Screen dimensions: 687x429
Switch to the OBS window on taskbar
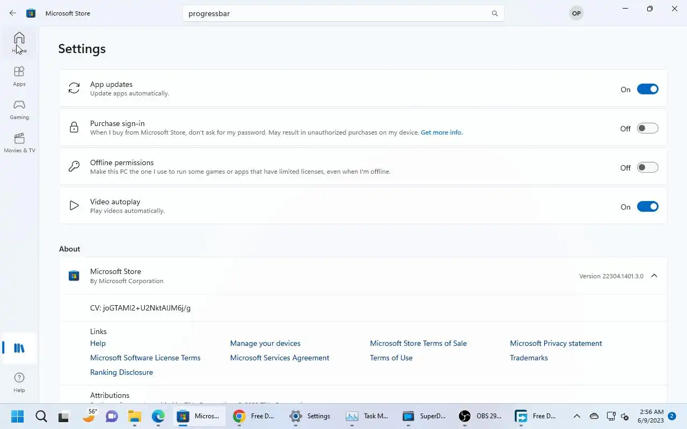[480, 416]
